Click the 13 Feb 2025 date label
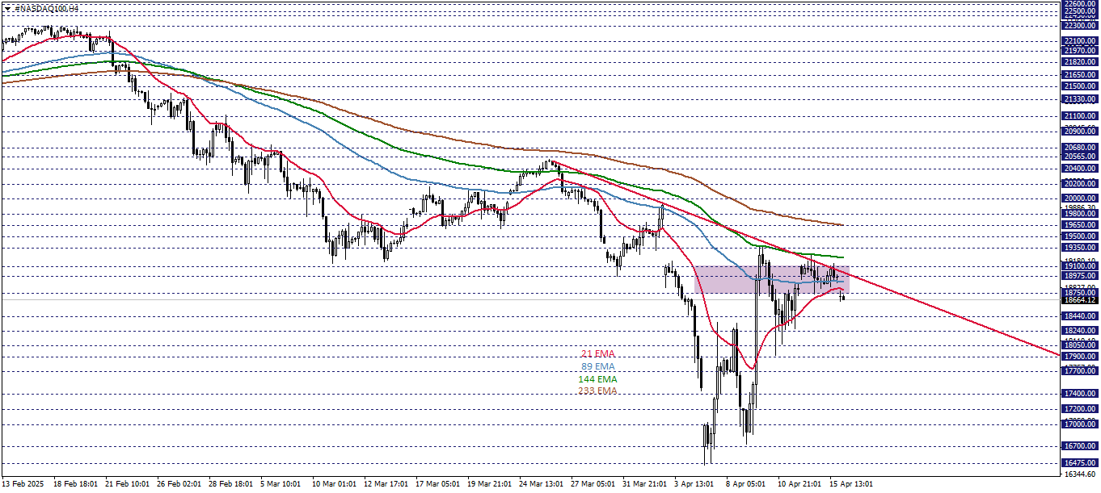 [22, 485]
